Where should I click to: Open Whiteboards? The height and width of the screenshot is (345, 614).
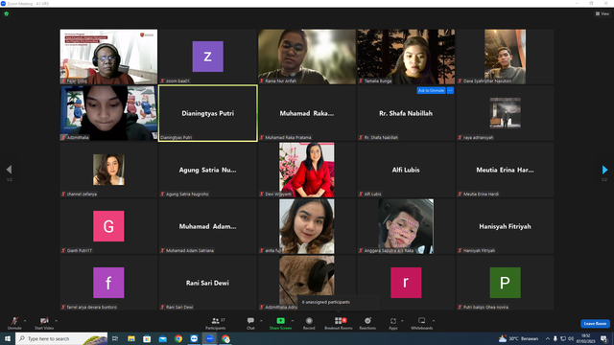[x=422, y=323]
